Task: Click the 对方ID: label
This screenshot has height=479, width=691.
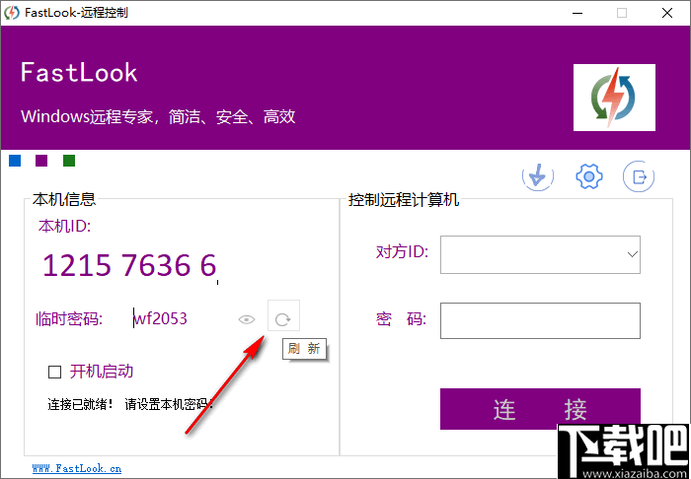Action: 402,252
